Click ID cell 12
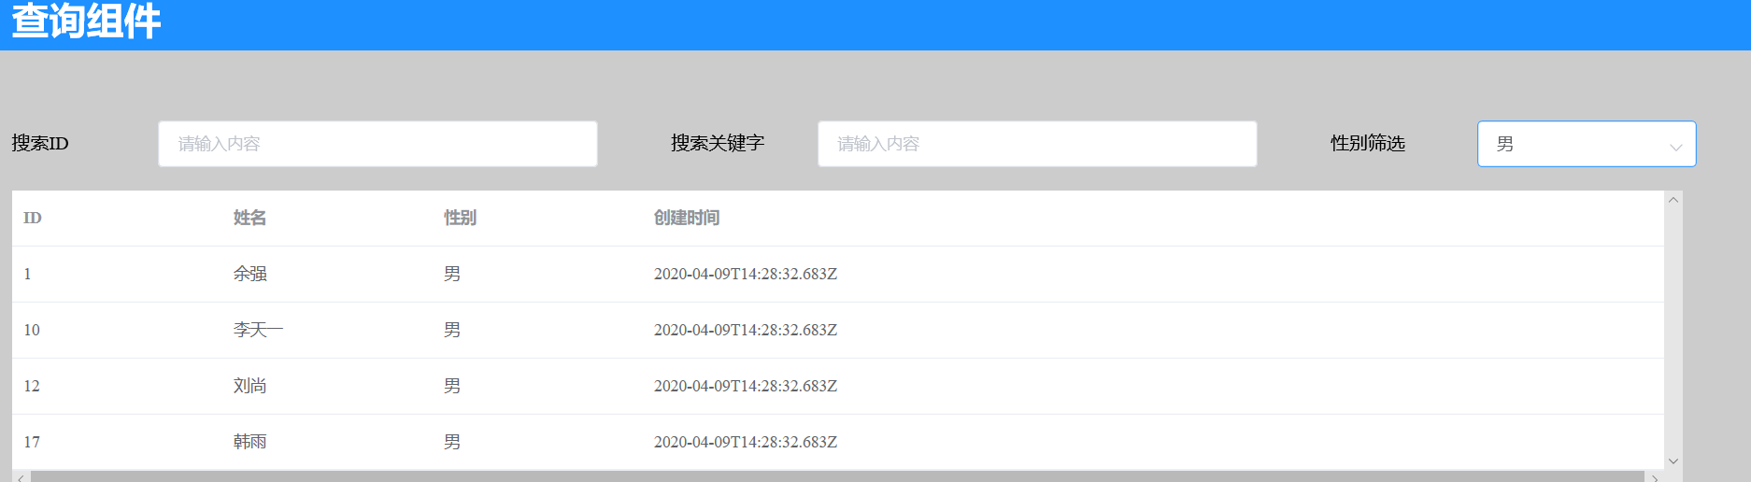Image resolution: width=1751 pixels, height=482 pixels. click(x=32, y=386)
